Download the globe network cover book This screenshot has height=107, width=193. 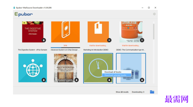tap(44, 80)
